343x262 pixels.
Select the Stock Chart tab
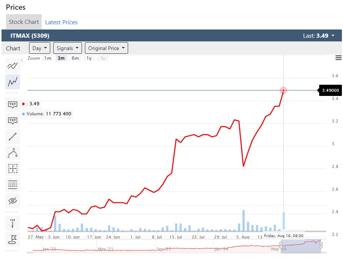coord(24,22)
